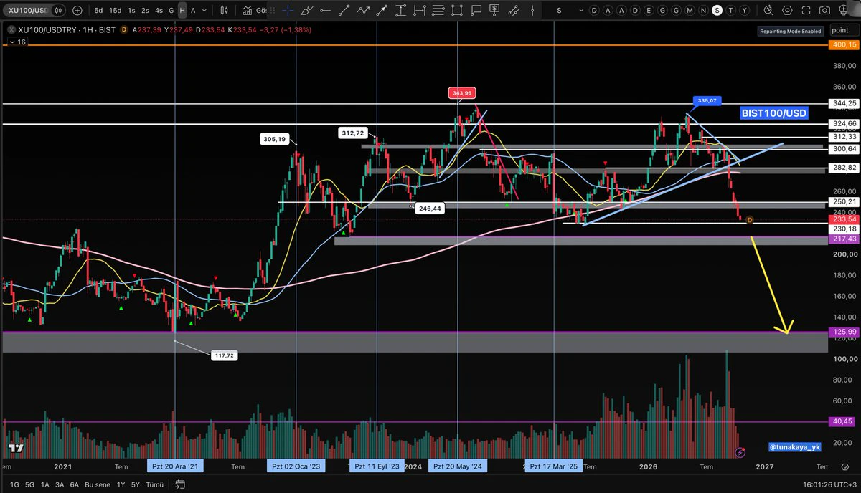The height and width of the screenshot is (493, 861).
Task: Open the indicators menu (Gös…)
Action: 256,11
